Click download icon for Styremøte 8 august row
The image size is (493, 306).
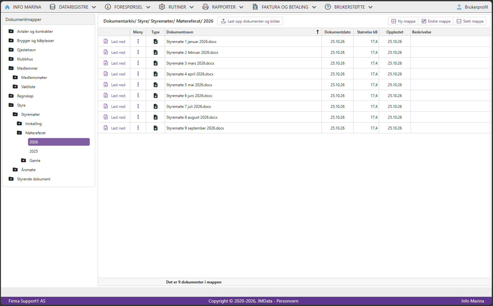pyautogui.click(x=106, y=117)
